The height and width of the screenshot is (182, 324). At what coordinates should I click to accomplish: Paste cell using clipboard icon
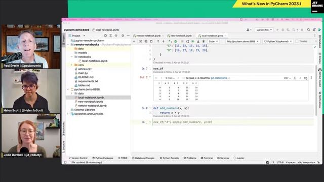coord(151,41)
